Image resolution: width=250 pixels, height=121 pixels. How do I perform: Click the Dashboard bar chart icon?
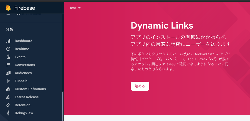(x=8, y=41)
